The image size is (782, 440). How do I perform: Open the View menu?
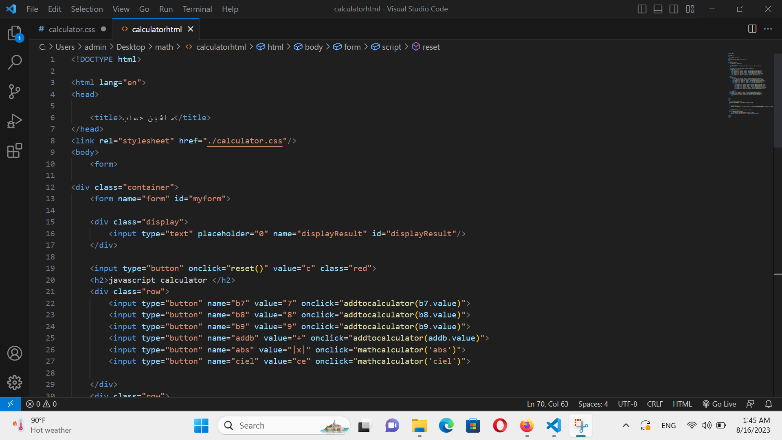click(x=121, y=9)
